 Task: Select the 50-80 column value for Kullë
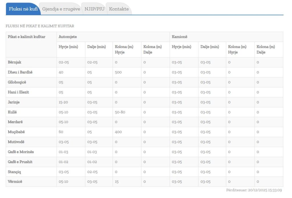coord(120,112)
